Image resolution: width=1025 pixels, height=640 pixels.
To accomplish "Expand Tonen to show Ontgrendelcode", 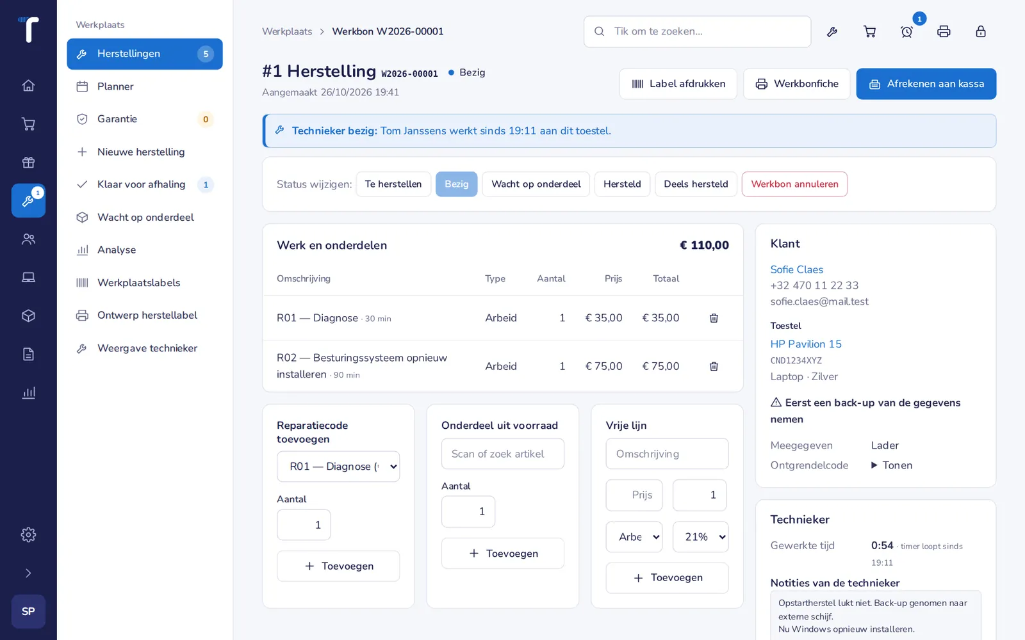I will [x=892, y=465].
